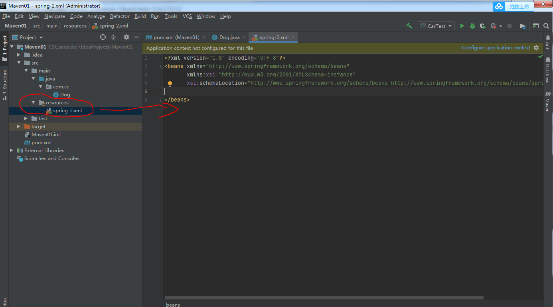Viewport: 553px width, 307px height.
Task: Close the spring-2.xml editor tab
Action: (x=293, y=37)
